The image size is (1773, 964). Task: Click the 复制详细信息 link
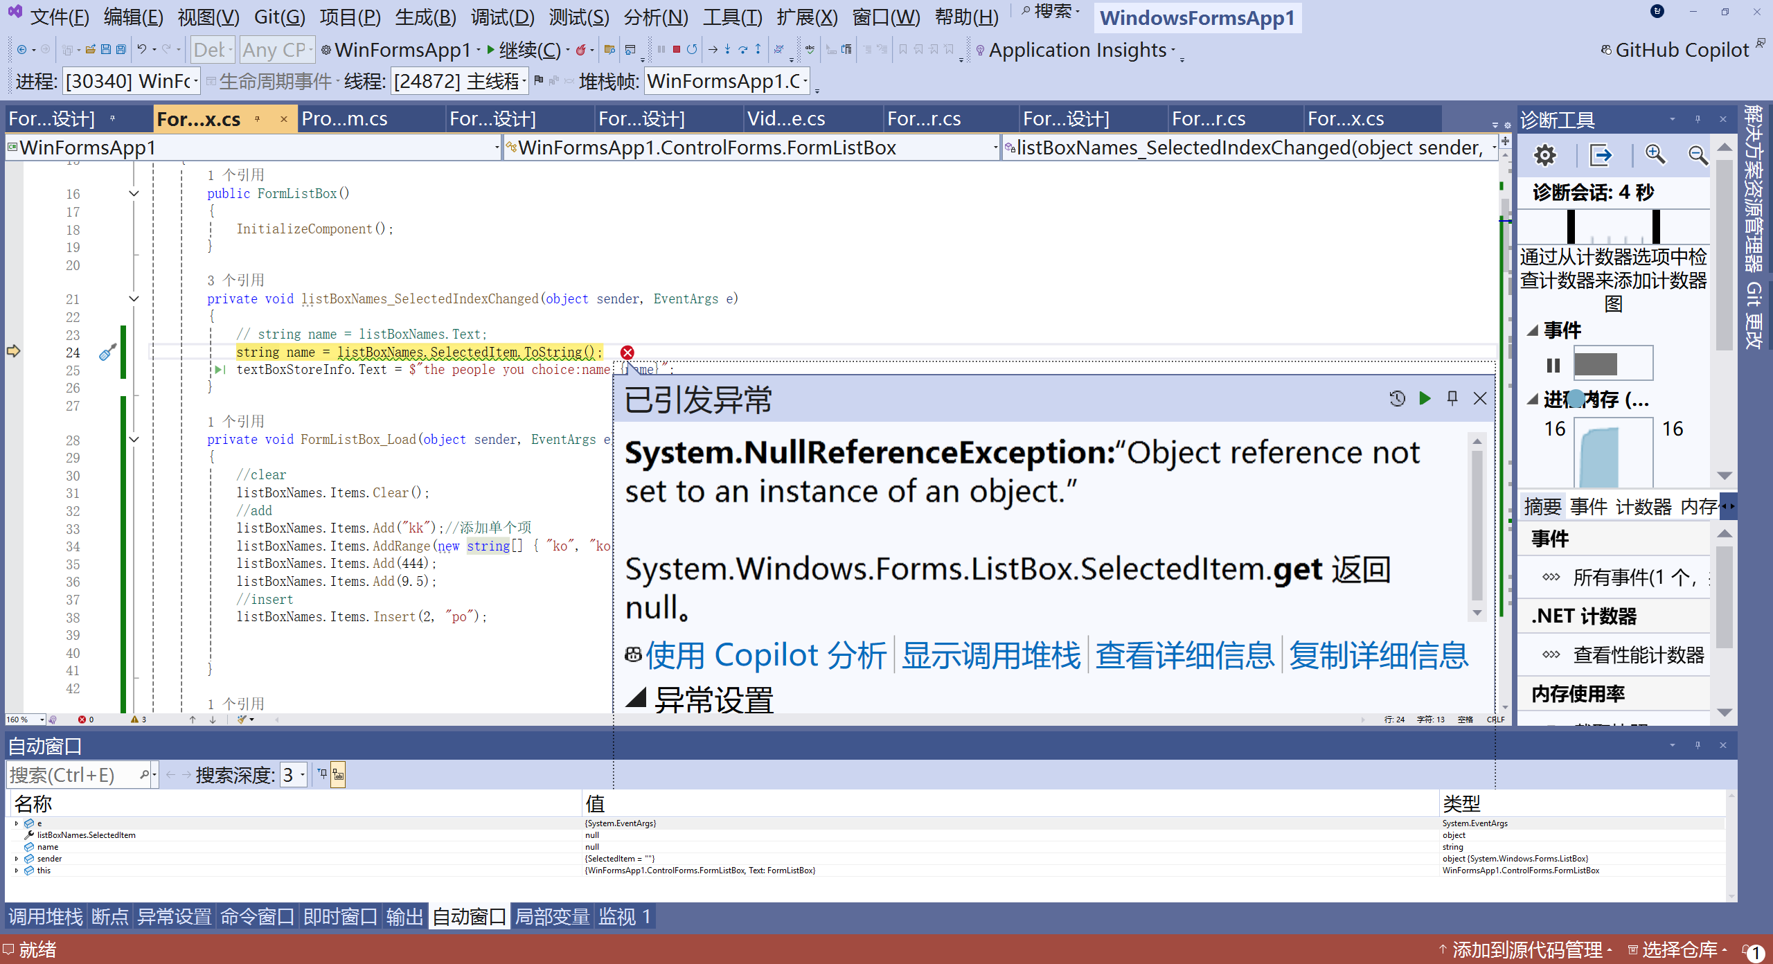coord(1378,655)
